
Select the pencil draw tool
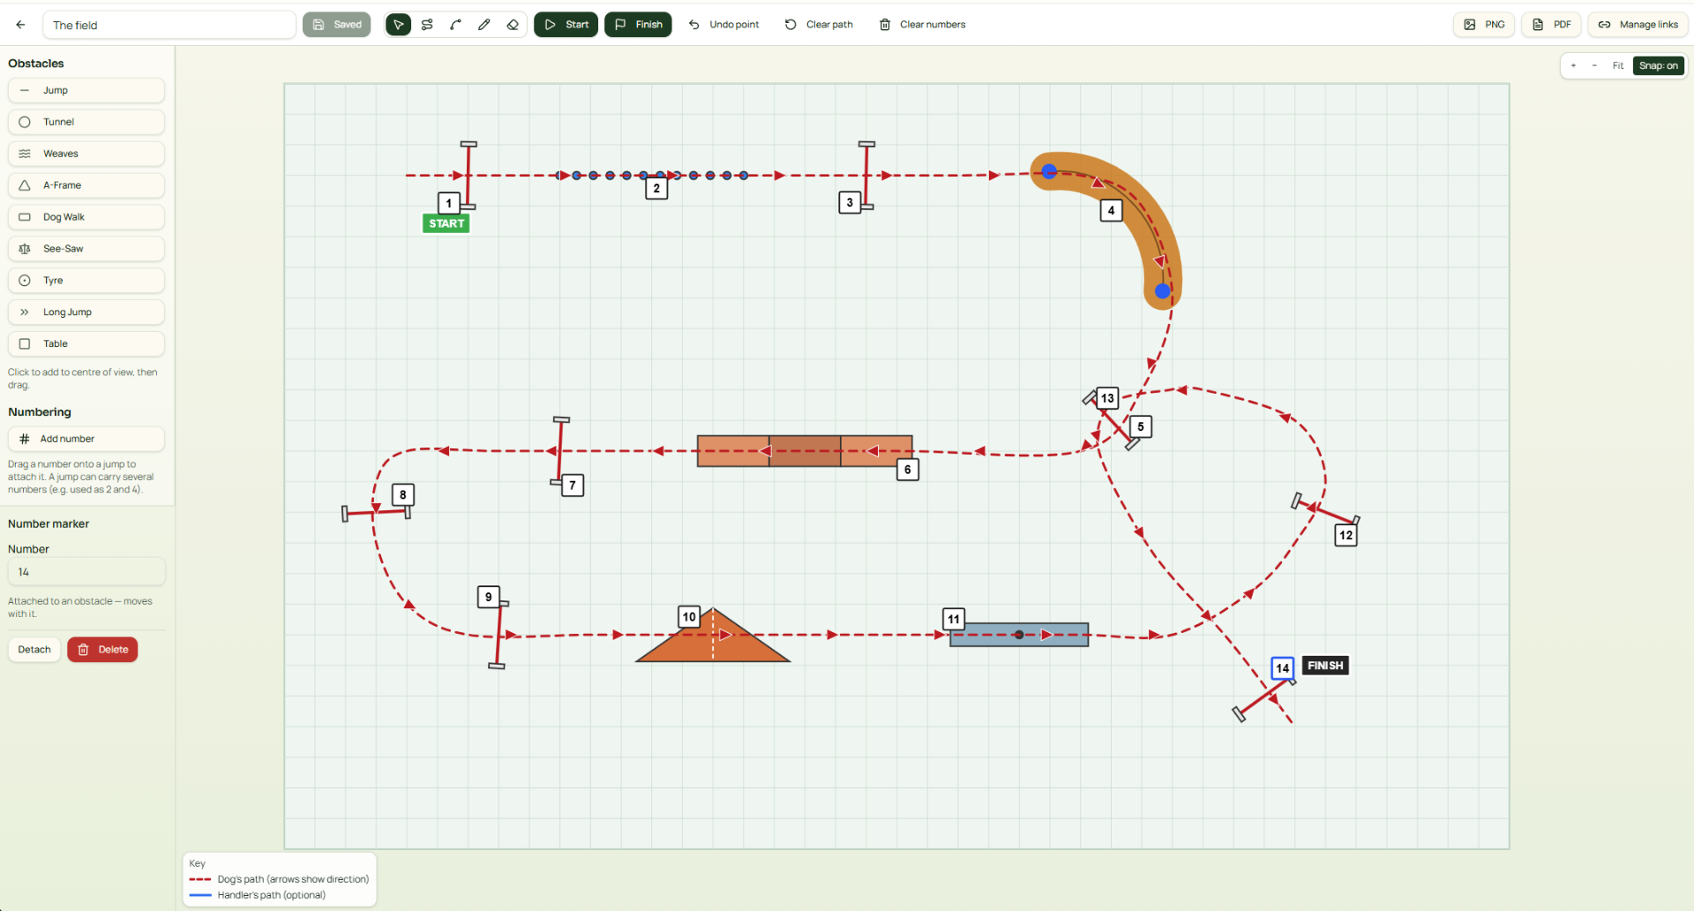tap(483, 25)
